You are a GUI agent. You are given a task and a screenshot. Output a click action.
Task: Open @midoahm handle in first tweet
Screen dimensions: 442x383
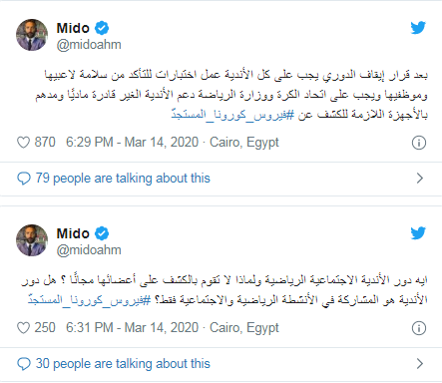tap(89, 45)
